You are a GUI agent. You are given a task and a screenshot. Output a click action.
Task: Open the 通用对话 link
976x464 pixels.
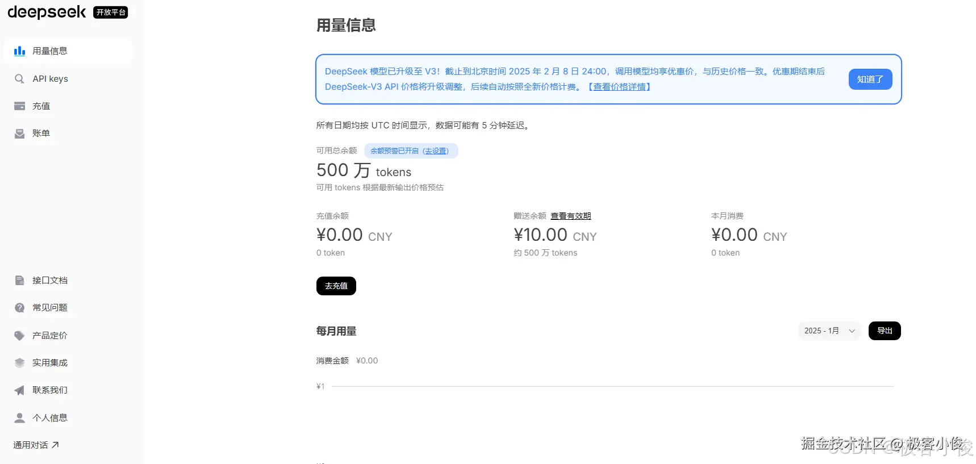(36, 445)
